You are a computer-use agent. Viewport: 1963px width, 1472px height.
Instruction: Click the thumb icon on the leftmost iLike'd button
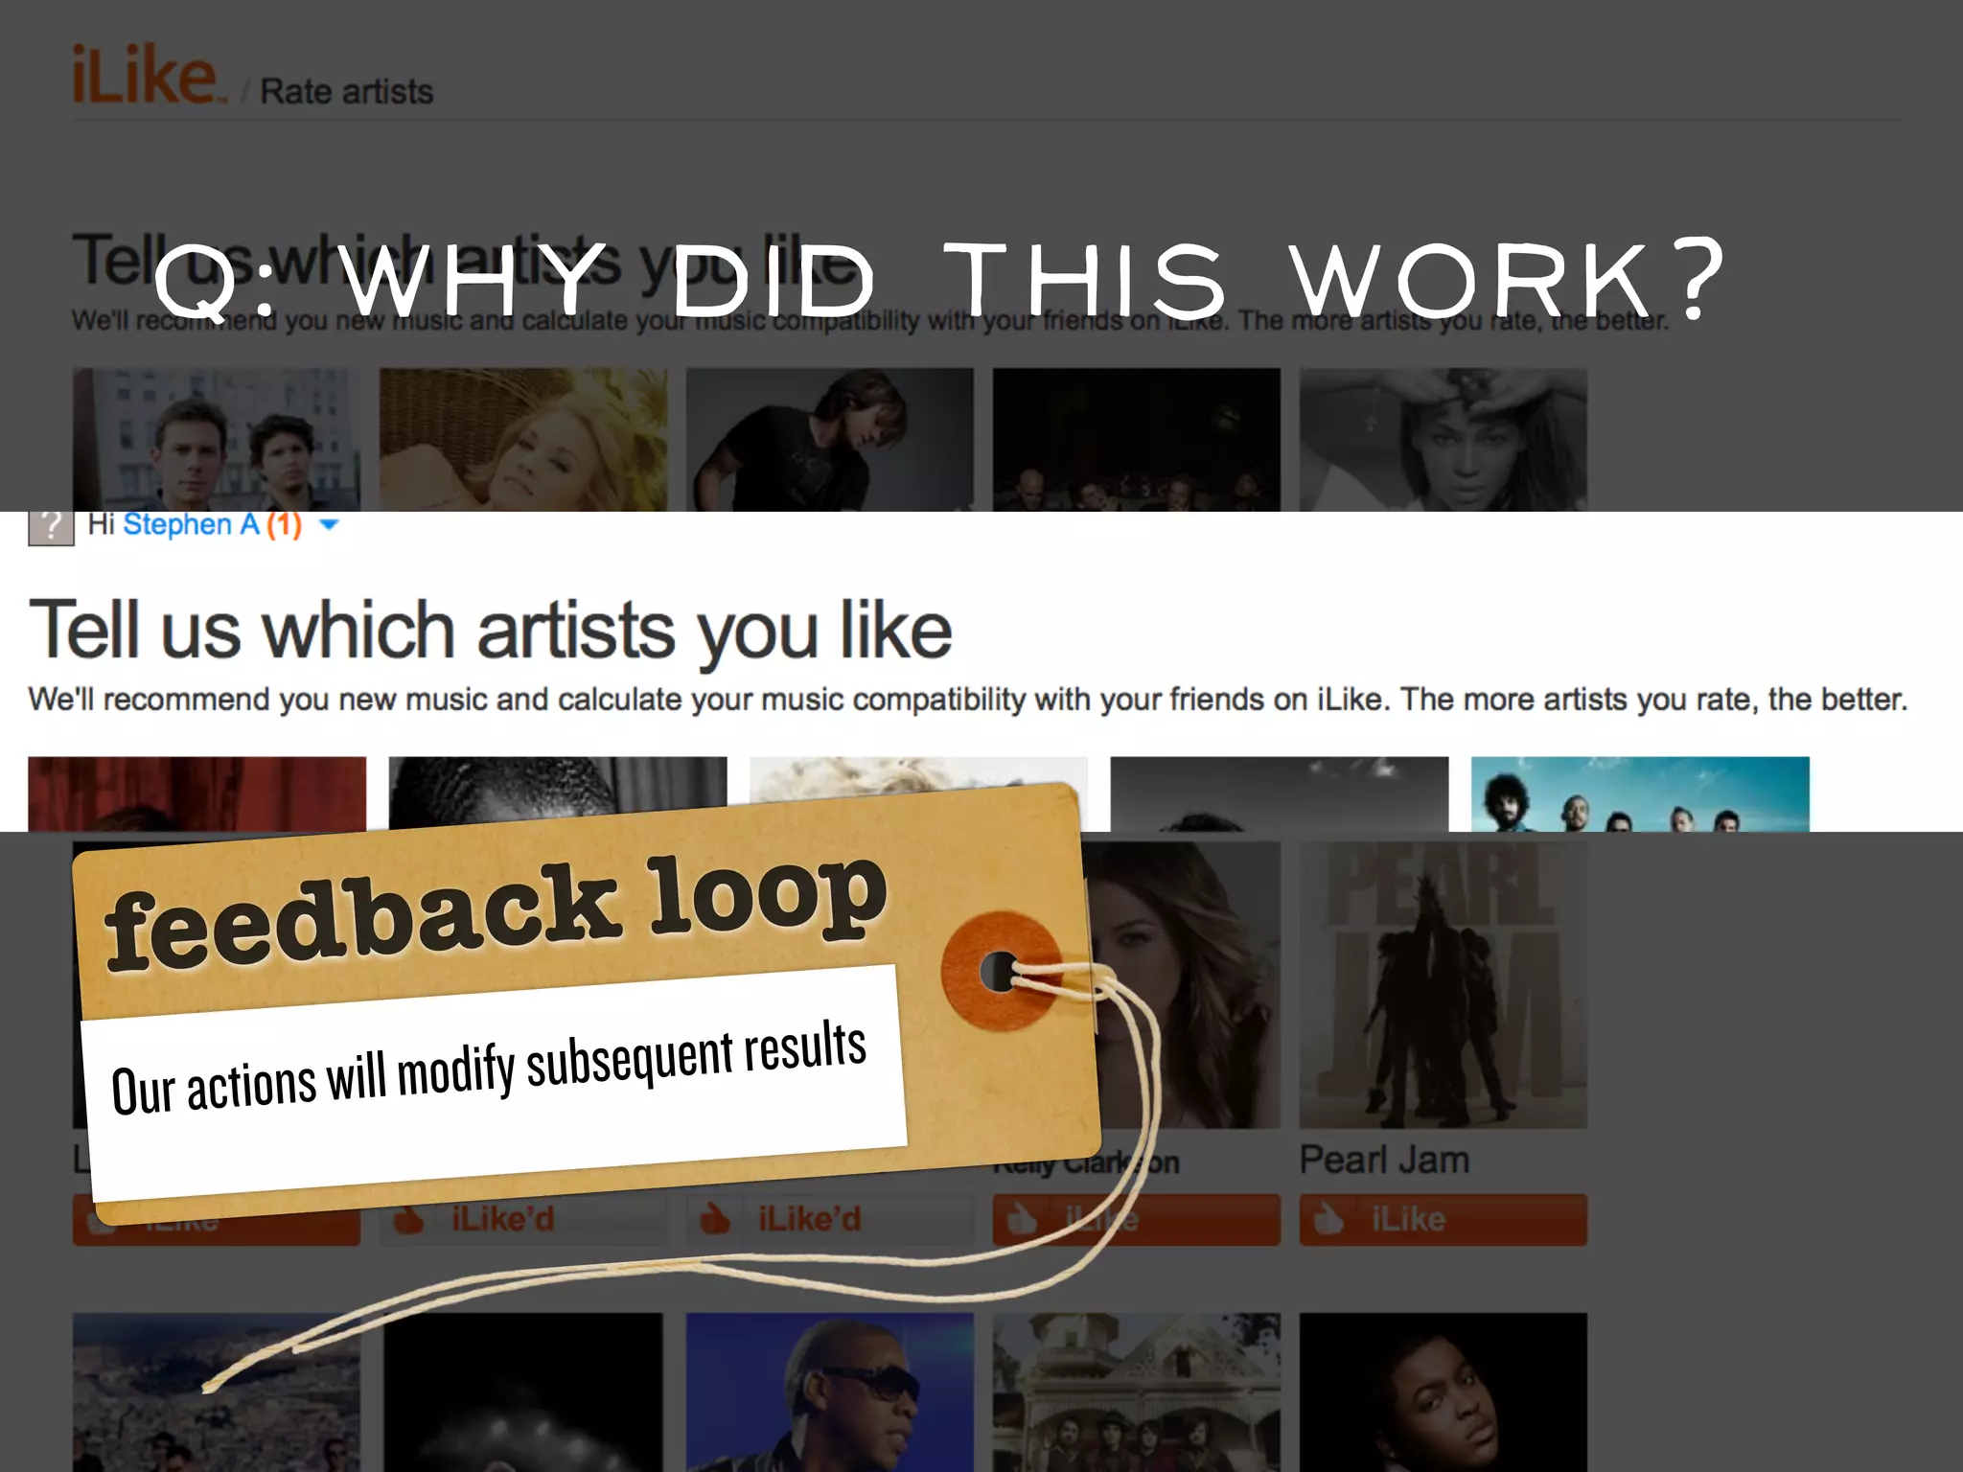coord(408,1220)
